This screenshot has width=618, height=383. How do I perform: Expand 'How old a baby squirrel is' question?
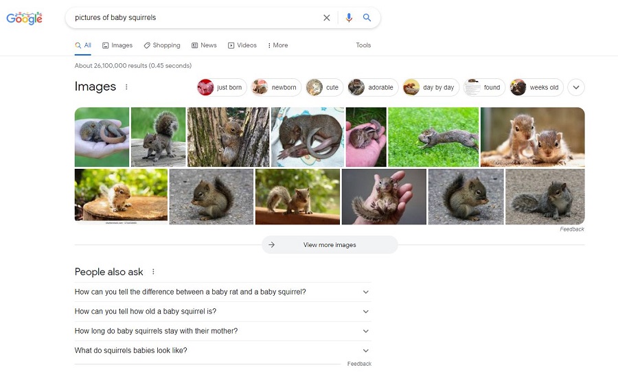(222, 312)
